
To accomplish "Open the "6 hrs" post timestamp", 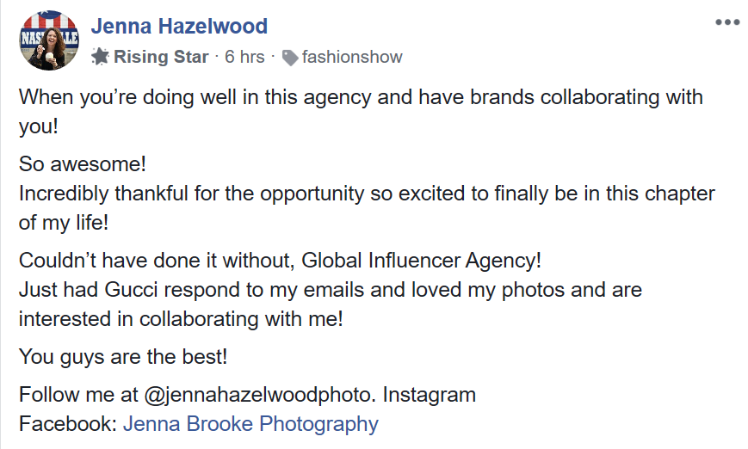I will coord(244,58).
